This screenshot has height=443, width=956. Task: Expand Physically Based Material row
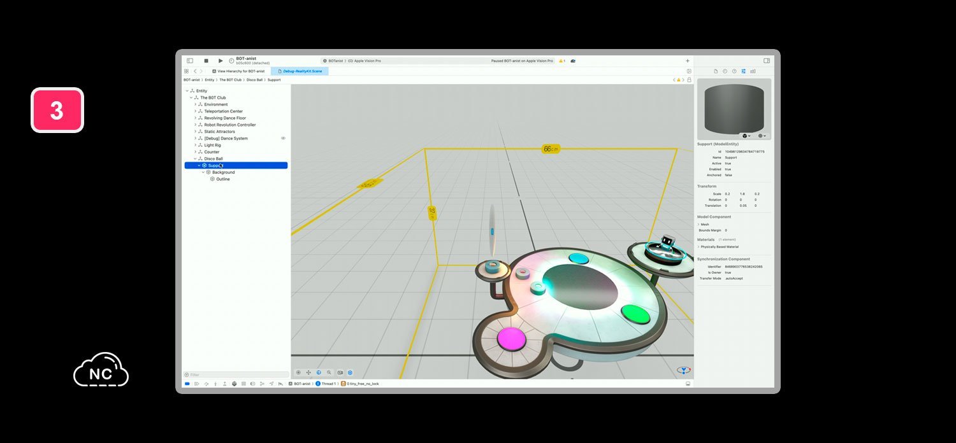click(699, 246)
